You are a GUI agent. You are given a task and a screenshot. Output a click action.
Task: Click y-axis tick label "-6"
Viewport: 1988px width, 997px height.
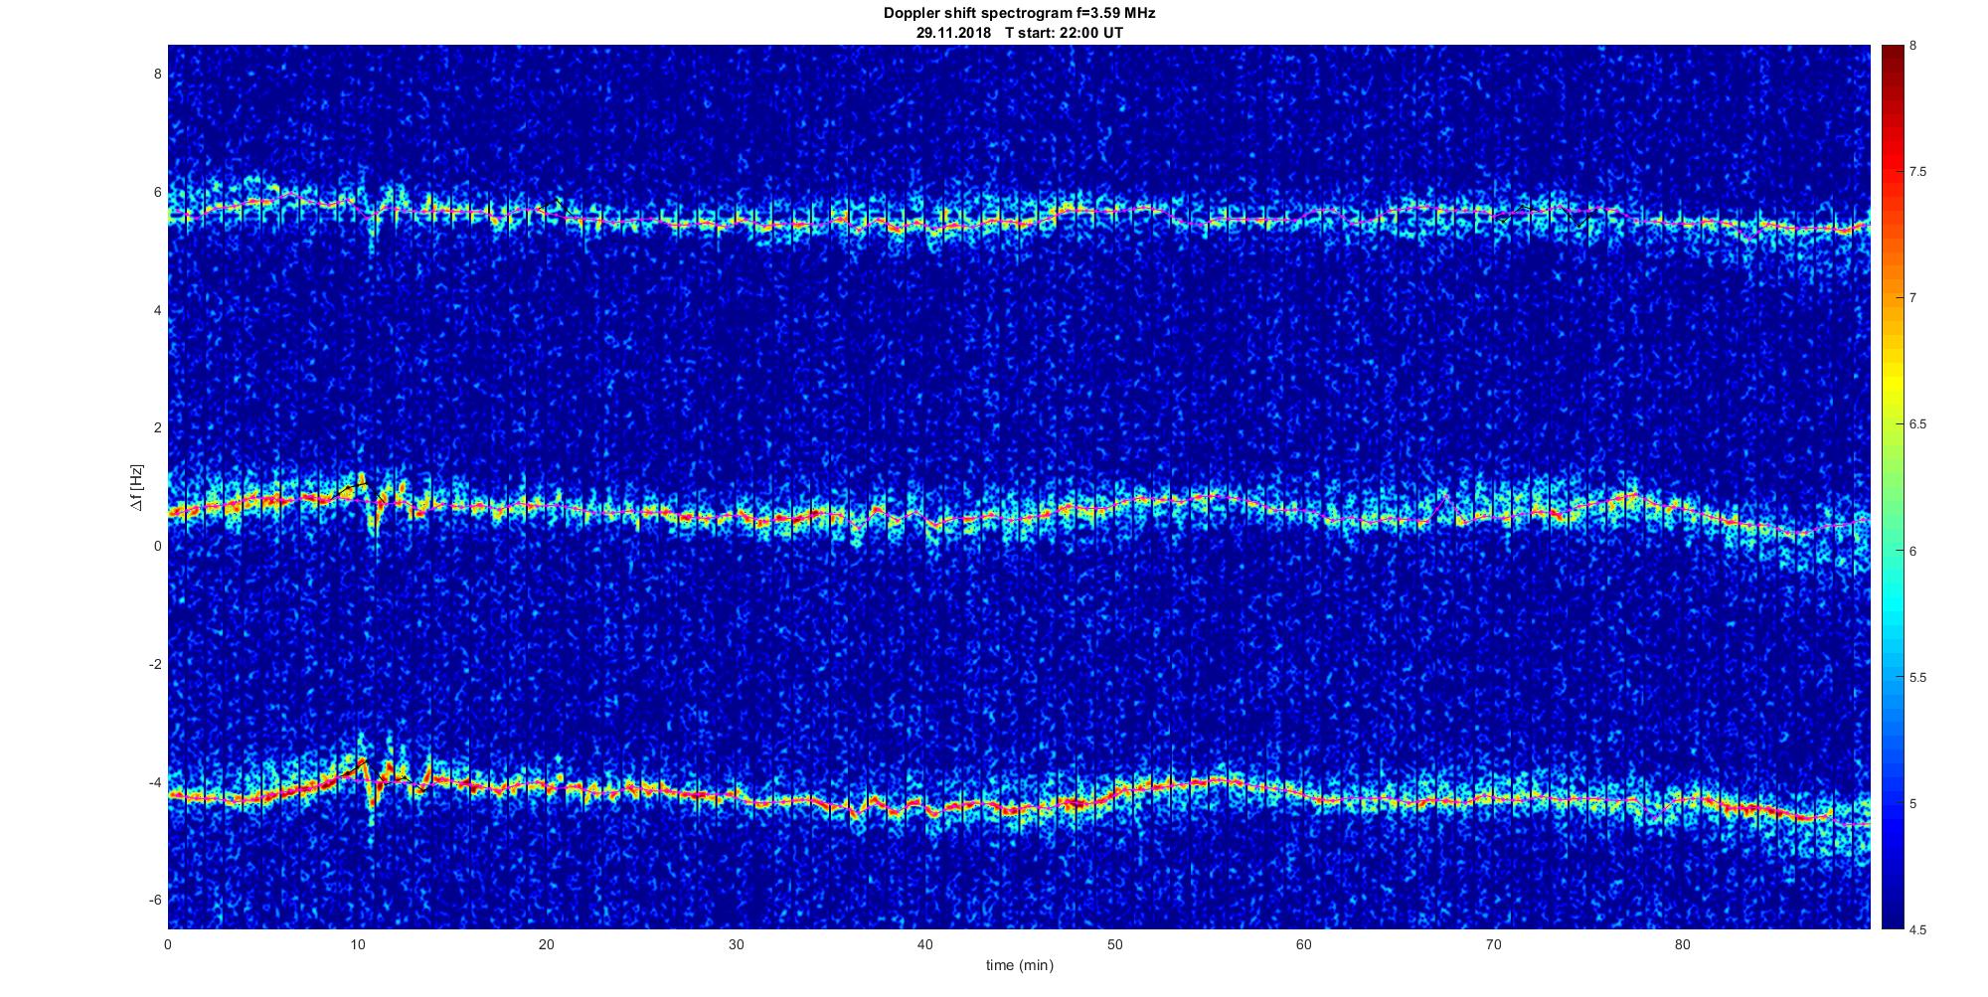155,900
